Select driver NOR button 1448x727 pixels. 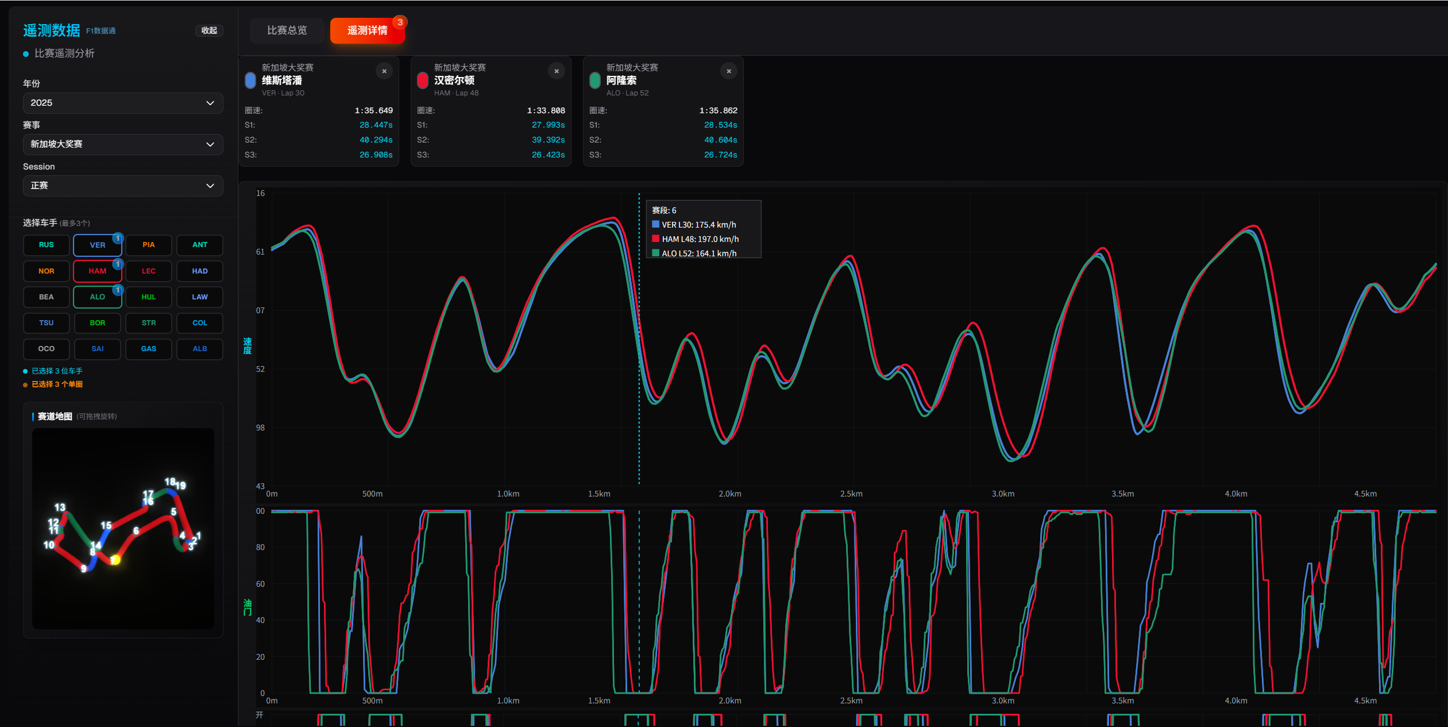(x=47, y=271)
